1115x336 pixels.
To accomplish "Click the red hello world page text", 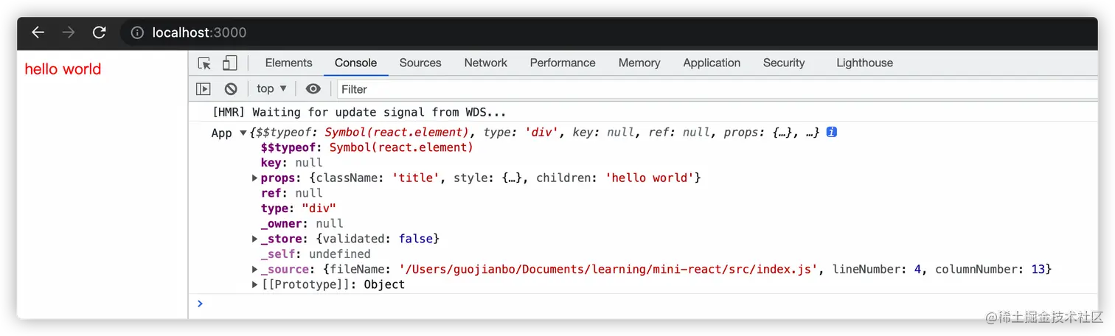I will (63, 69).
